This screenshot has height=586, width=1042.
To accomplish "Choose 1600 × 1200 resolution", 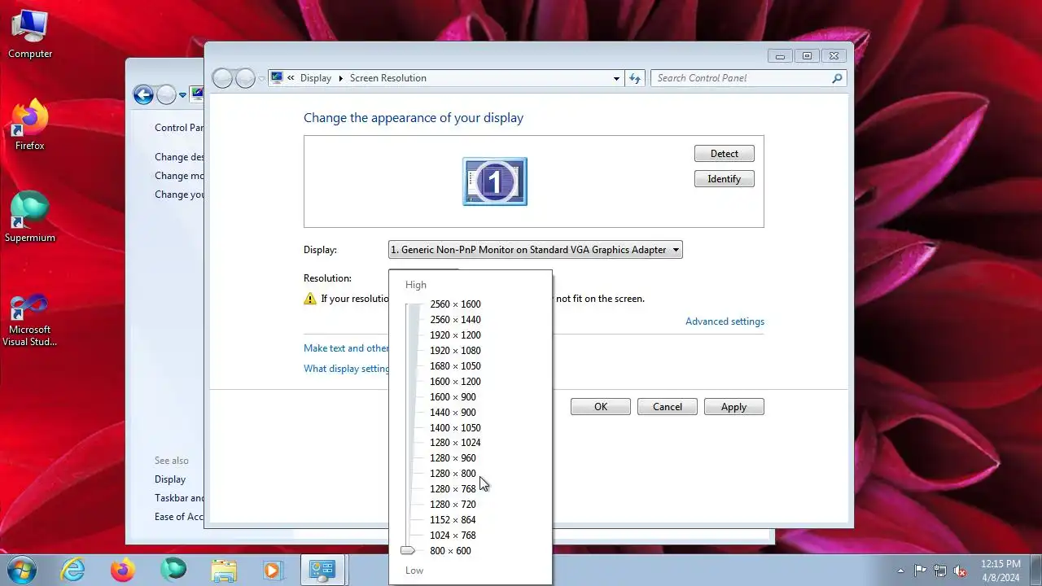I will coord(455,382).
